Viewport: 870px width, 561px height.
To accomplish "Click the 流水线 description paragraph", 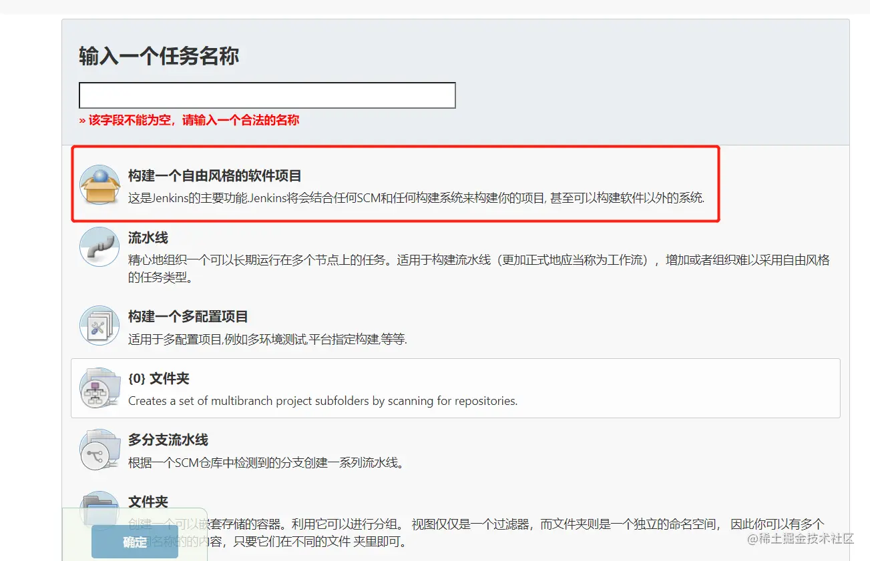I will coord(479,269).
